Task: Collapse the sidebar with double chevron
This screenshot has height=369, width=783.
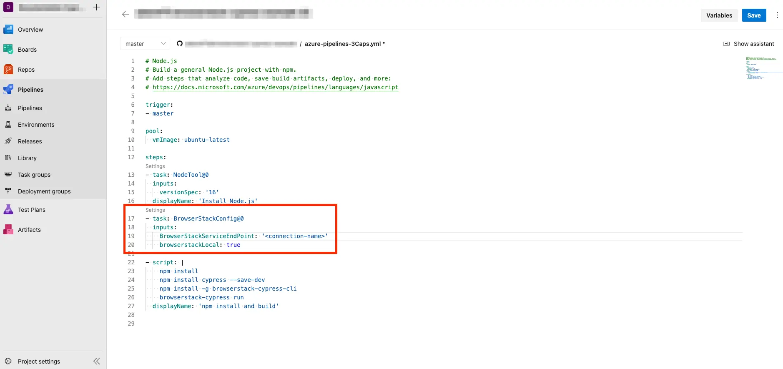Action: [x=97, y=361]
